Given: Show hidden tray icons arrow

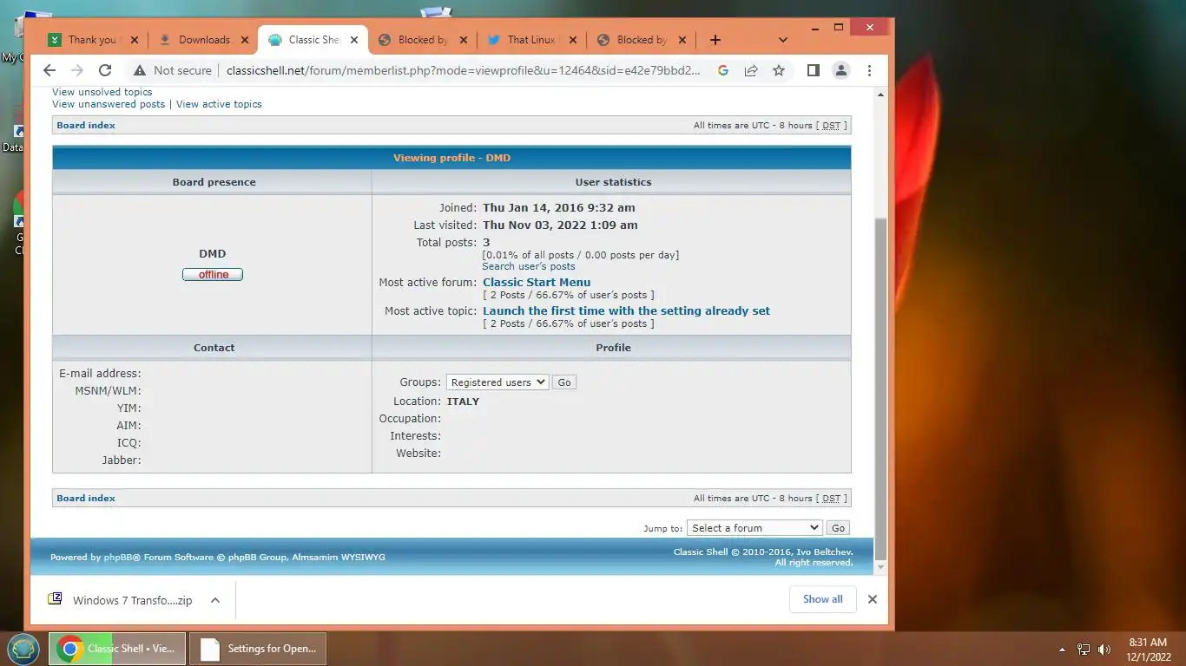Looking at the screenshot, I should tap(1062, 650).
